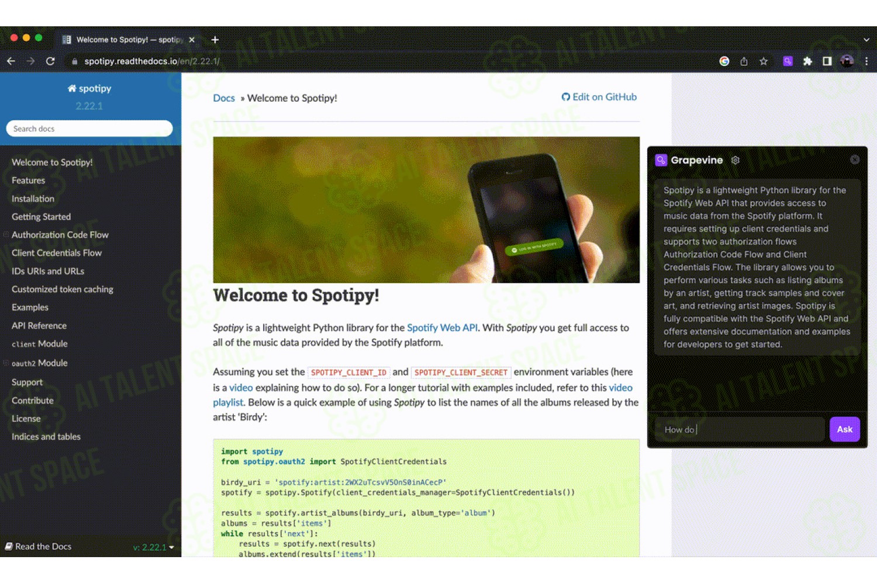877x584 pixels.
Task: Click the share page icon
Action: 744,61
